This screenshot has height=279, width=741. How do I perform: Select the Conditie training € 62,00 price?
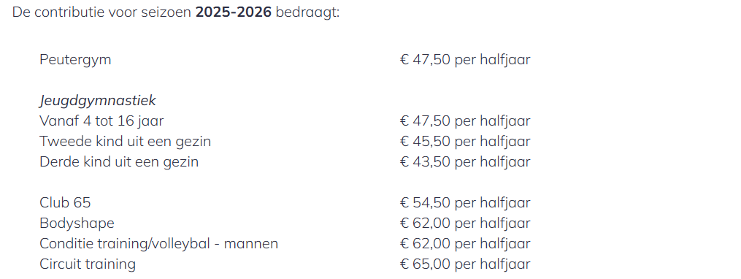(465, 243)
